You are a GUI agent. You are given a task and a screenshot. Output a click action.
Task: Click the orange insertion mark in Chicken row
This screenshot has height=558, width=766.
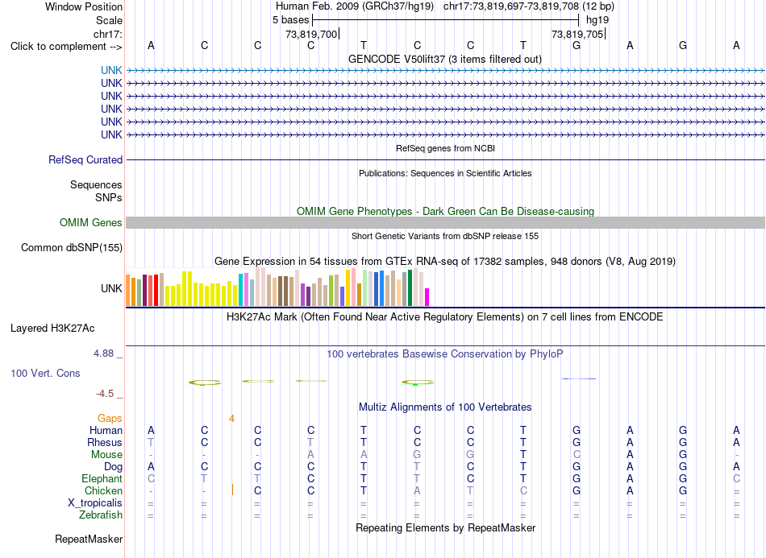[232, 490]
